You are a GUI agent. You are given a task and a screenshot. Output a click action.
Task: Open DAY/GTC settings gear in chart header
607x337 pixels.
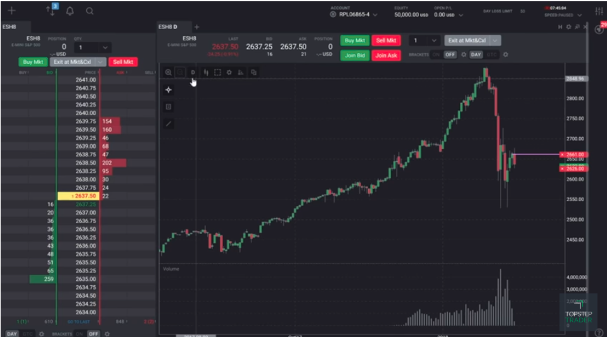tap(506, 54)
